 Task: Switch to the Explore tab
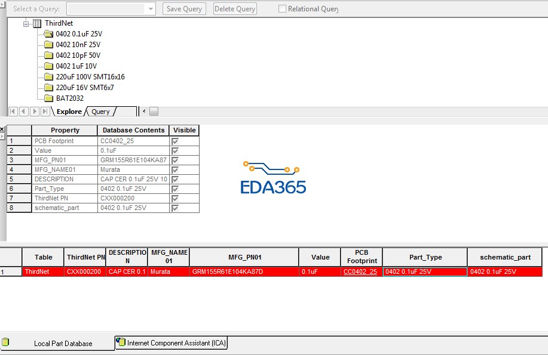coord(69,112)
